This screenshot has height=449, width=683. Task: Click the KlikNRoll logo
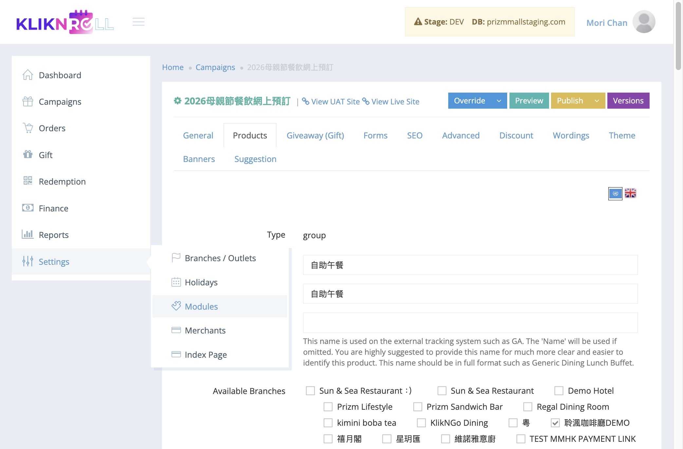click(65, 22)
